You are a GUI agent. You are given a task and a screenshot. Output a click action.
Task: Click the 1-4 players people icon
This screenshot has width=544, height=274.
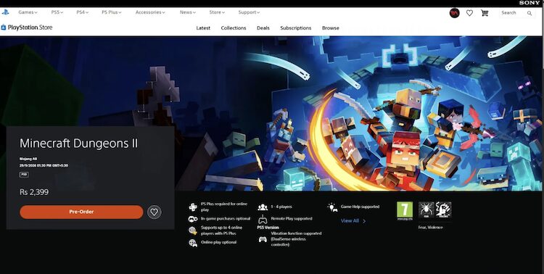point(263,207)
